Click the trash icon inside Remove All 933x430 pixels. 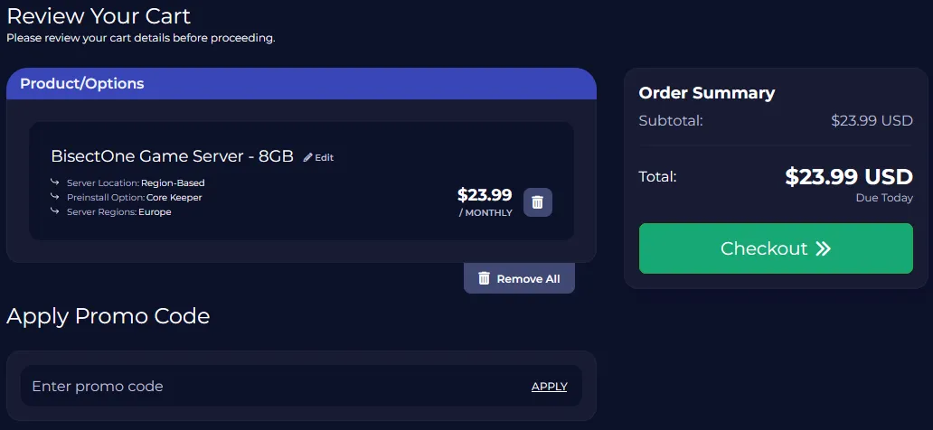tap(484, 278)
